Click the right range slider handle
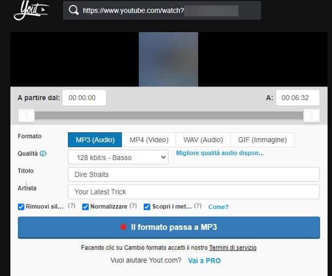This screenshot has width=332, height=276. [311, 115]
